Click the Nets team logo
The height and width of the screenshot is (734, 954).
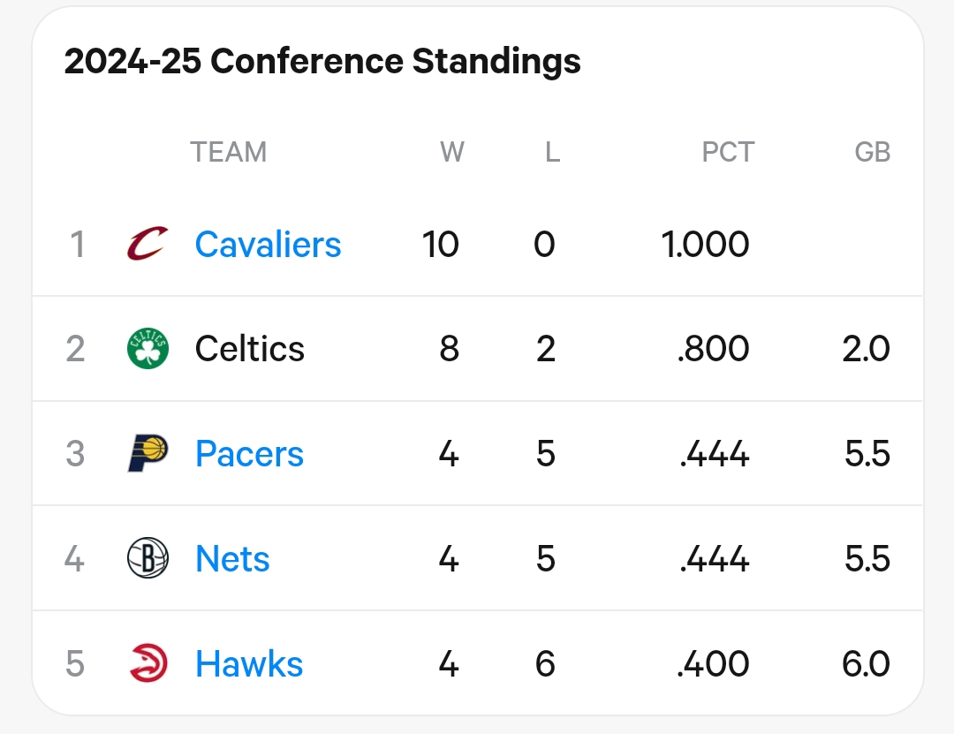(x=148, y=558)
